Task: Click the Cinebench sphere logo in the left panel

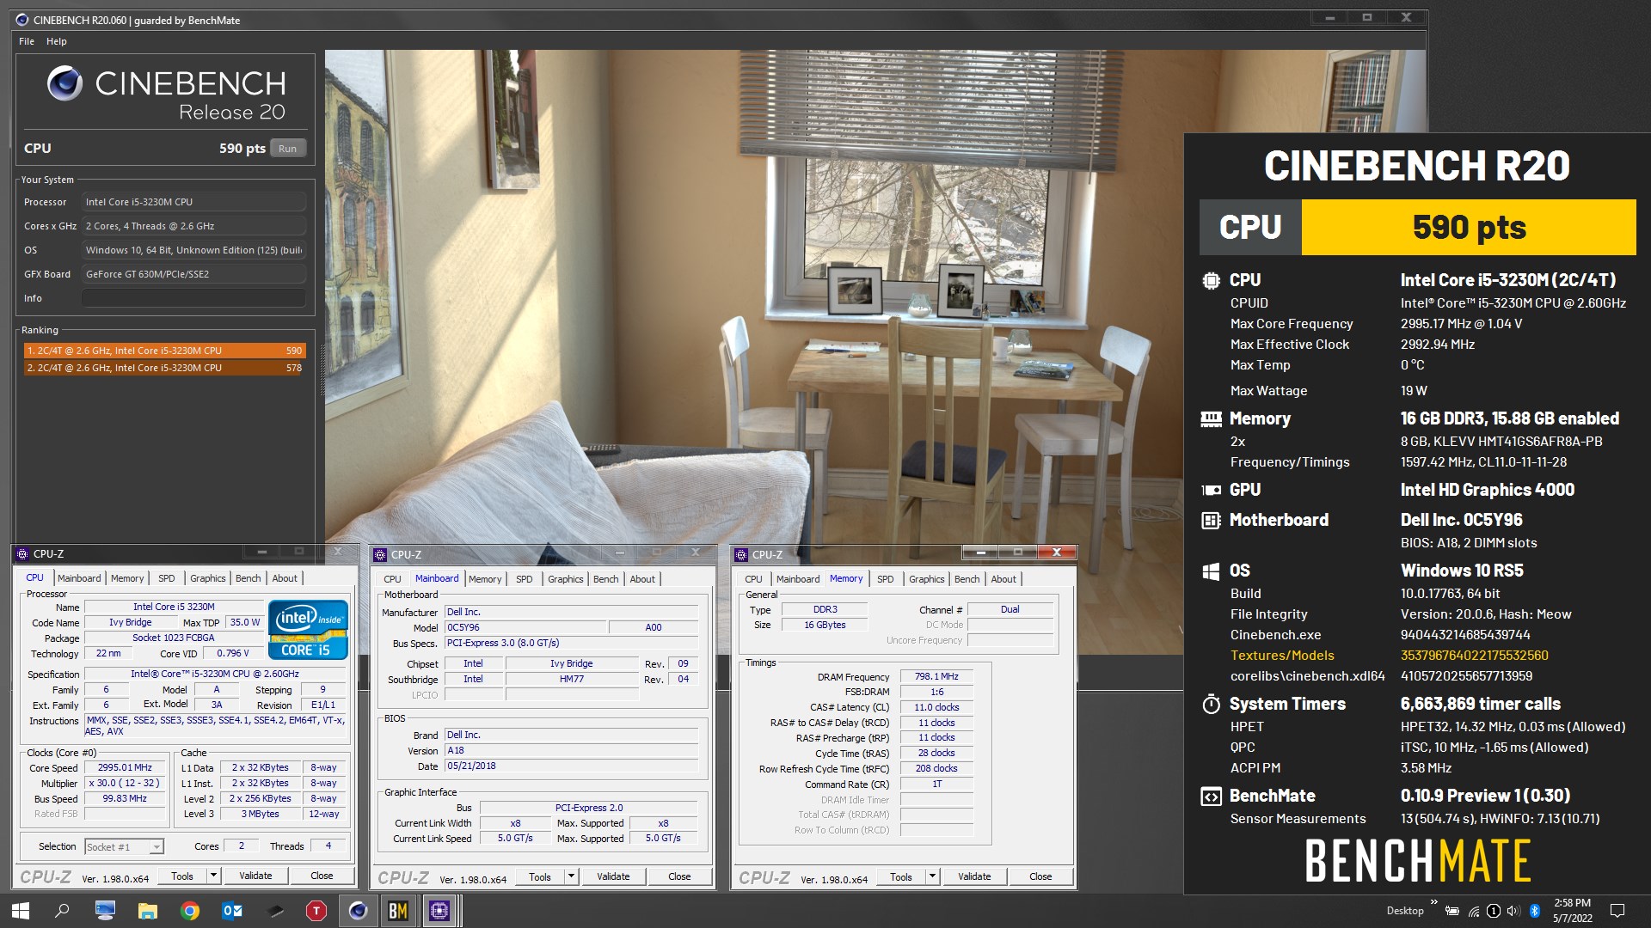Action: click(x=64, y=83)
